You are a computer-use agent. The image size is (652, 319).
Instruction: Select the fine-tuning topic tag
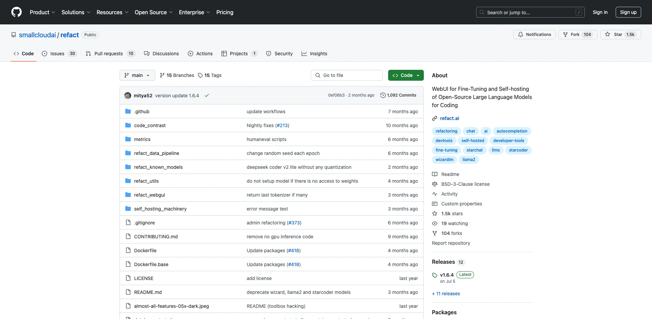click(446, 150)
